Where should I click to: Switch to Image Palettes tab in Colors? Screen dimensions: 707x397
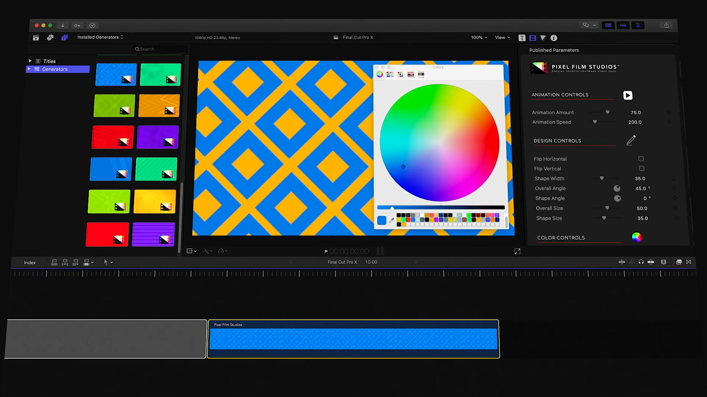pos(411,74)
